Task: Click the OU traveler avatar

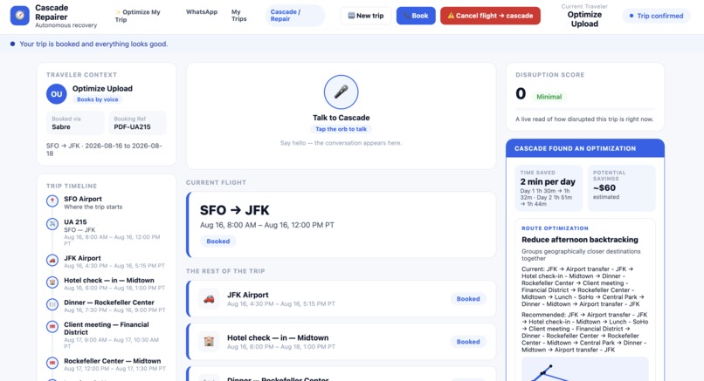Action: tap(57, 94)
